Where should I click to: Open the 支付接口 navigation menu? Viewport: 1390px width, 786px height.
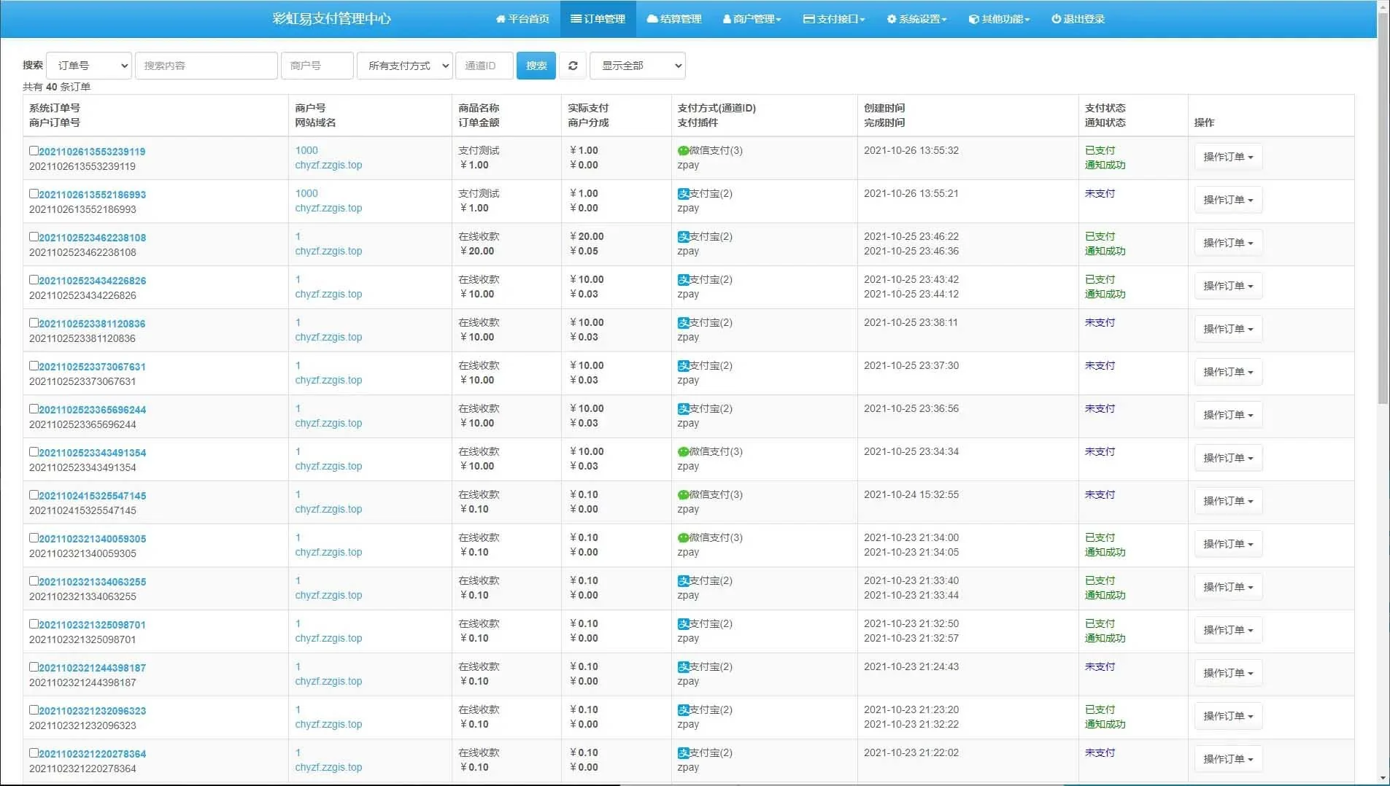click(833, 19)
